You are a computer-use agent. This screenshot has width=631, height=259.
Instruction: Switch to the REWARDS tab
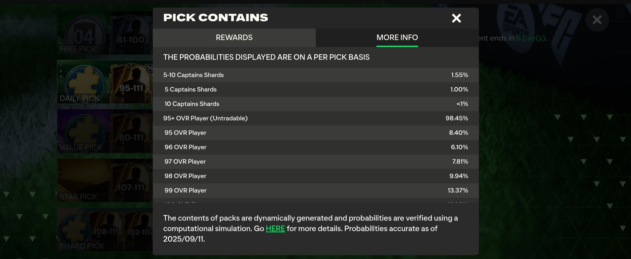tap(234, 38)
